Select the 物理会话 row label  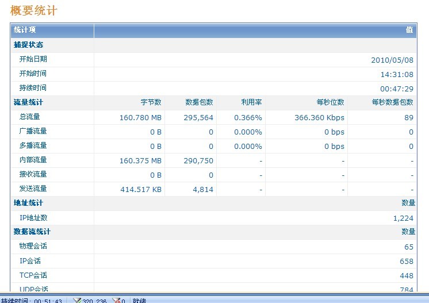click(33, 246)
